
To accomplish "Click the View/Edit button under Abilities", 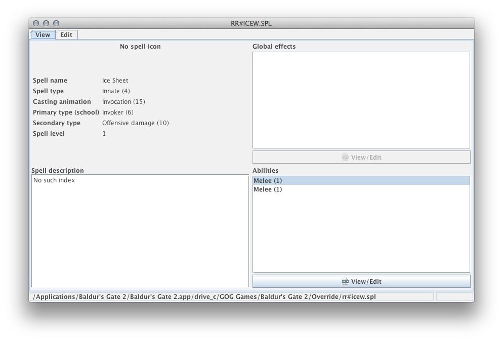I will (x=361, y=281).
